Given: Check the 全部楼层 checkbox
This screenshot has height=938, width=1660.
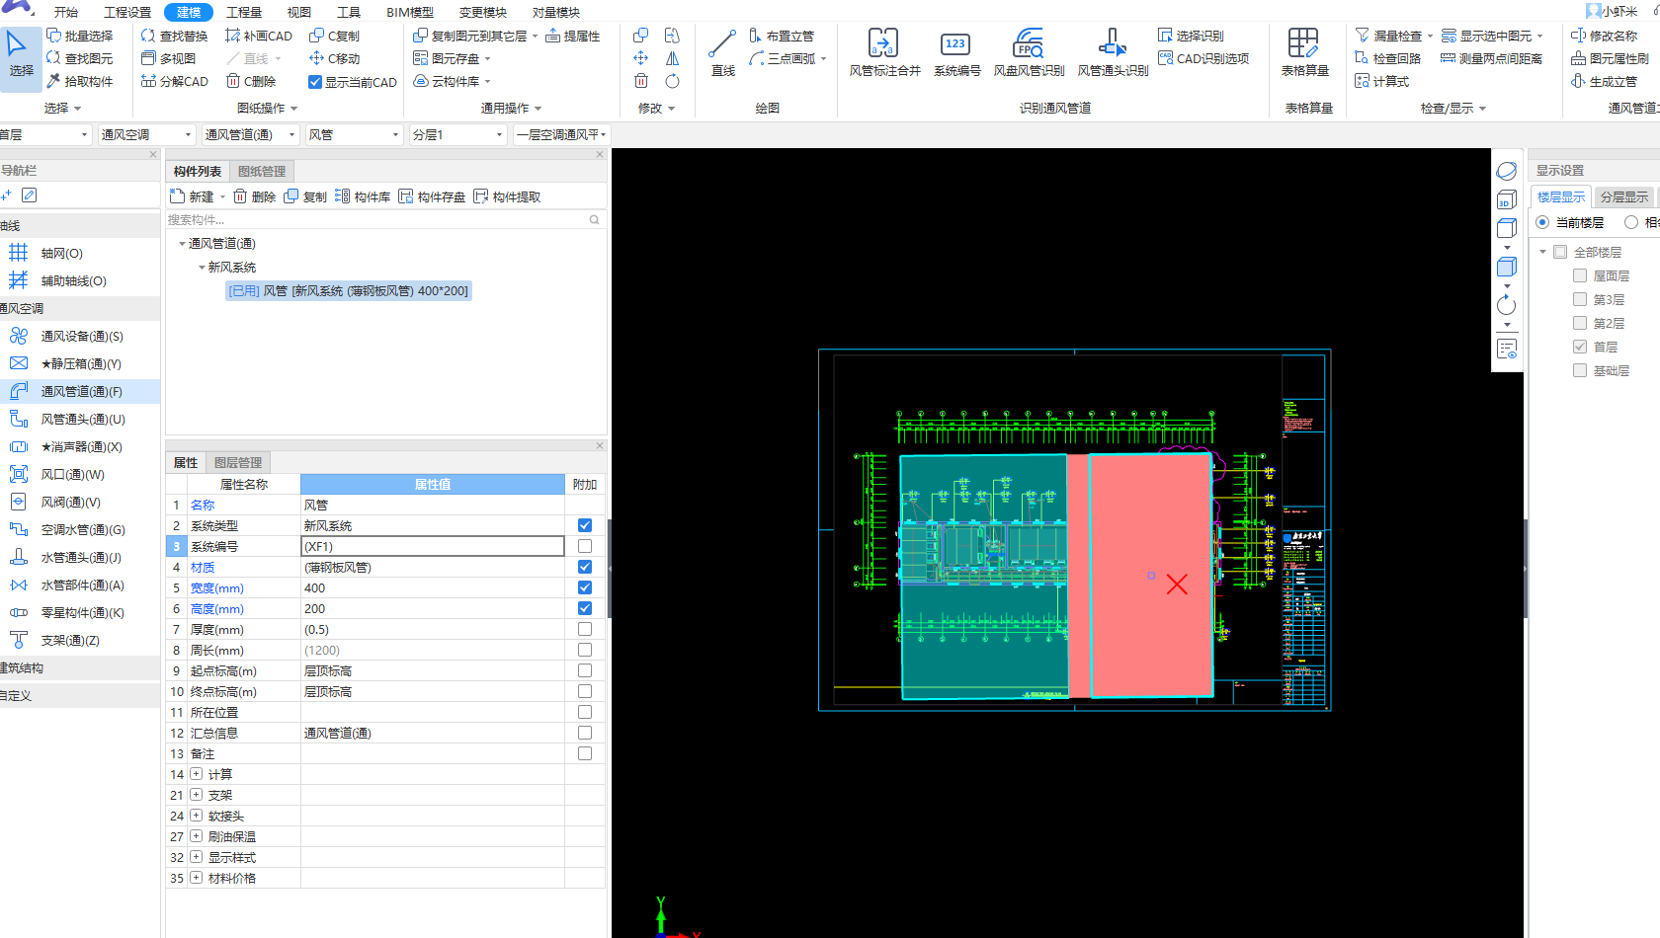Looking at the screenshot, I should pyautogui.click(x=1560, y=252).
